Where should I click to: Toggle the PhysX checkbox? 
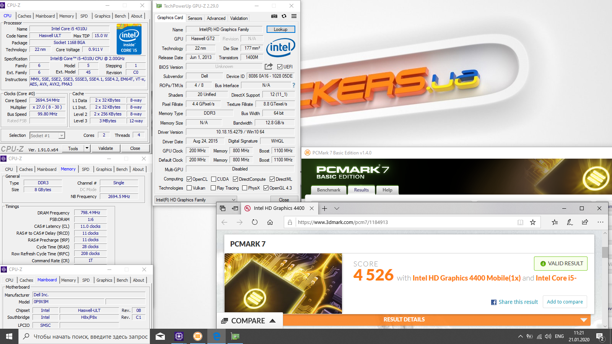coord(244,188)
